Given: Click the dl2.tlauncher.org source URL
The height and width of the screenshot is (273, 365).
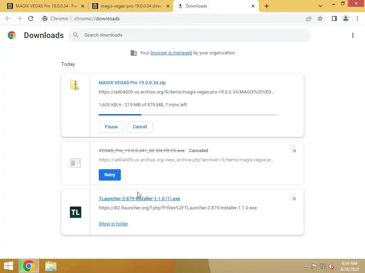Looking at the screenshot, I should [178, 208].
